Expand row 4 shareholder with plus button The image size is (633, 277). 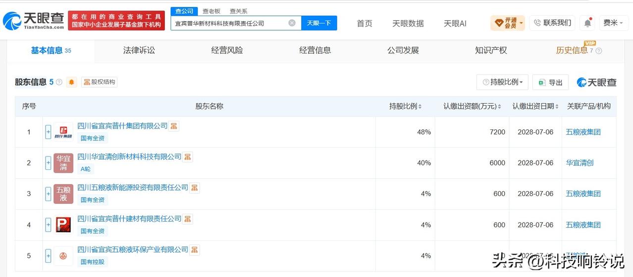click(x=48, y=225)
